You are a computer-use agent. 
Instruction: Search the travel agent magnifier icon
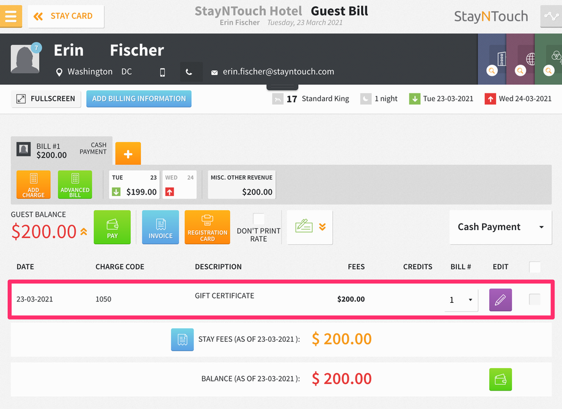[x=520, y=71]
